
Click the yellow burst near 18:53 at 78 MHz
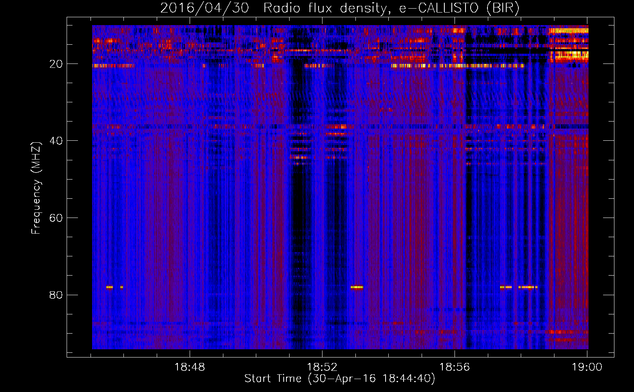pyautogui.click(x=357, y=287)
